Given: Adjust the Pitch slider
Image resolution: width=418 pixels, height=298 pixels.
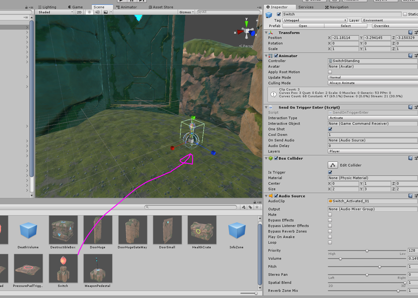Looking at the screenshot, I should [x=367, y=267].
